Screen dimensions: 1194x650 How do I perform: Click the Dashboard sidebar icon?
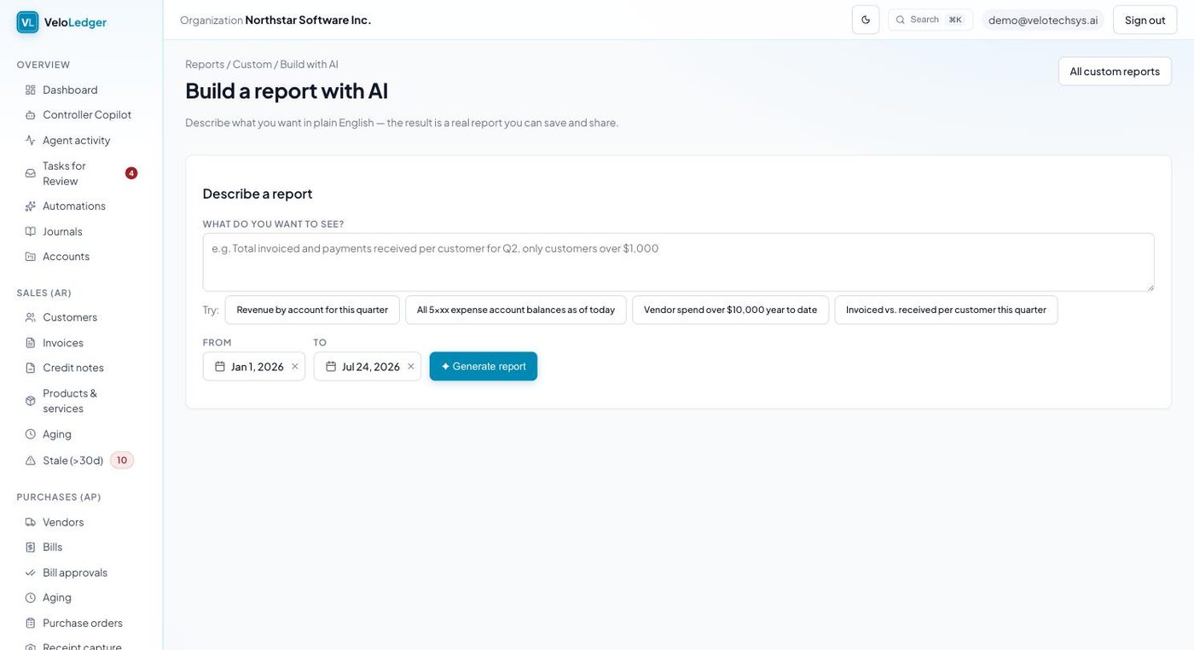pyautogui.click(x=31, y=90)
